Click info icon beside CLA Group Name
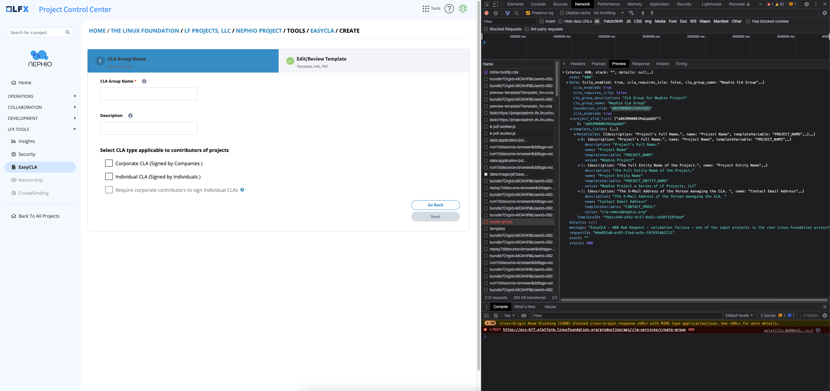This screenshot has height=391, width=830. click(x=144, y=81)
